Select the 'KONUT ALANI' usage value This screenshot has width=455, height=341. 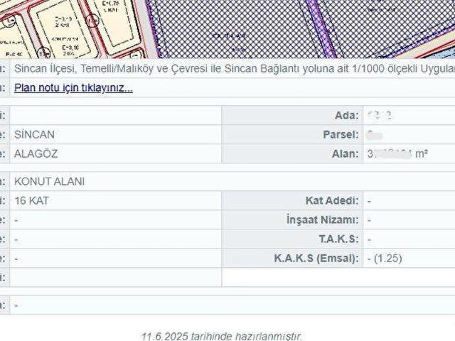[49, 182]
